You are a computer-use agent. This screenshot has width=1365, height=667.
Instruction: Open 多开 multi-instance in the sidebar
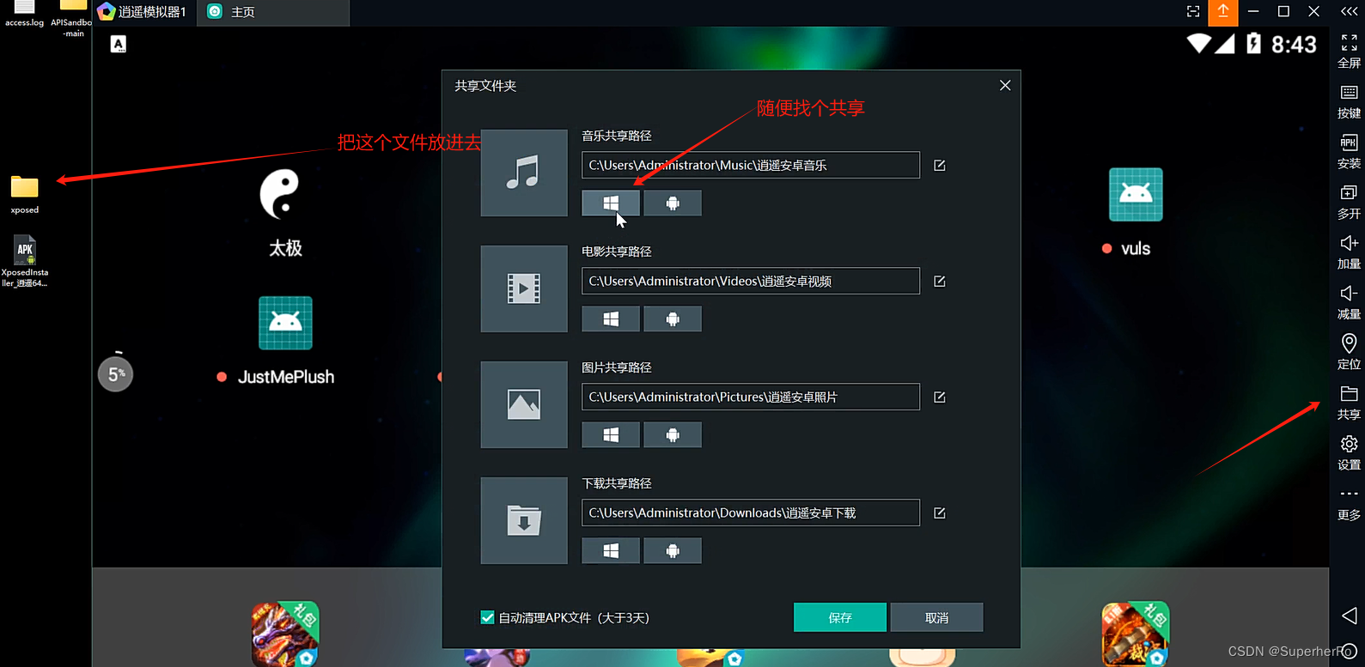pos(1349,202)
